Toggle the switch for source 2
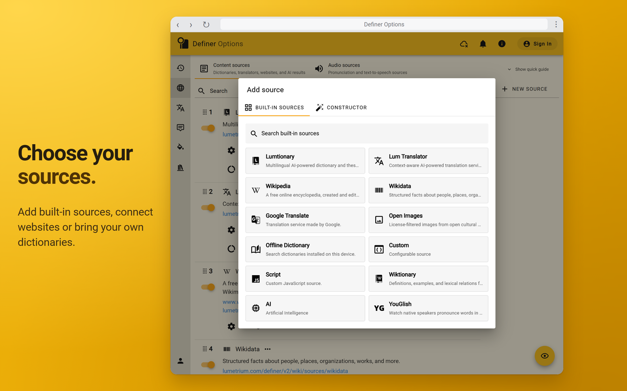 pyautogui.click(x=209, y=208)
